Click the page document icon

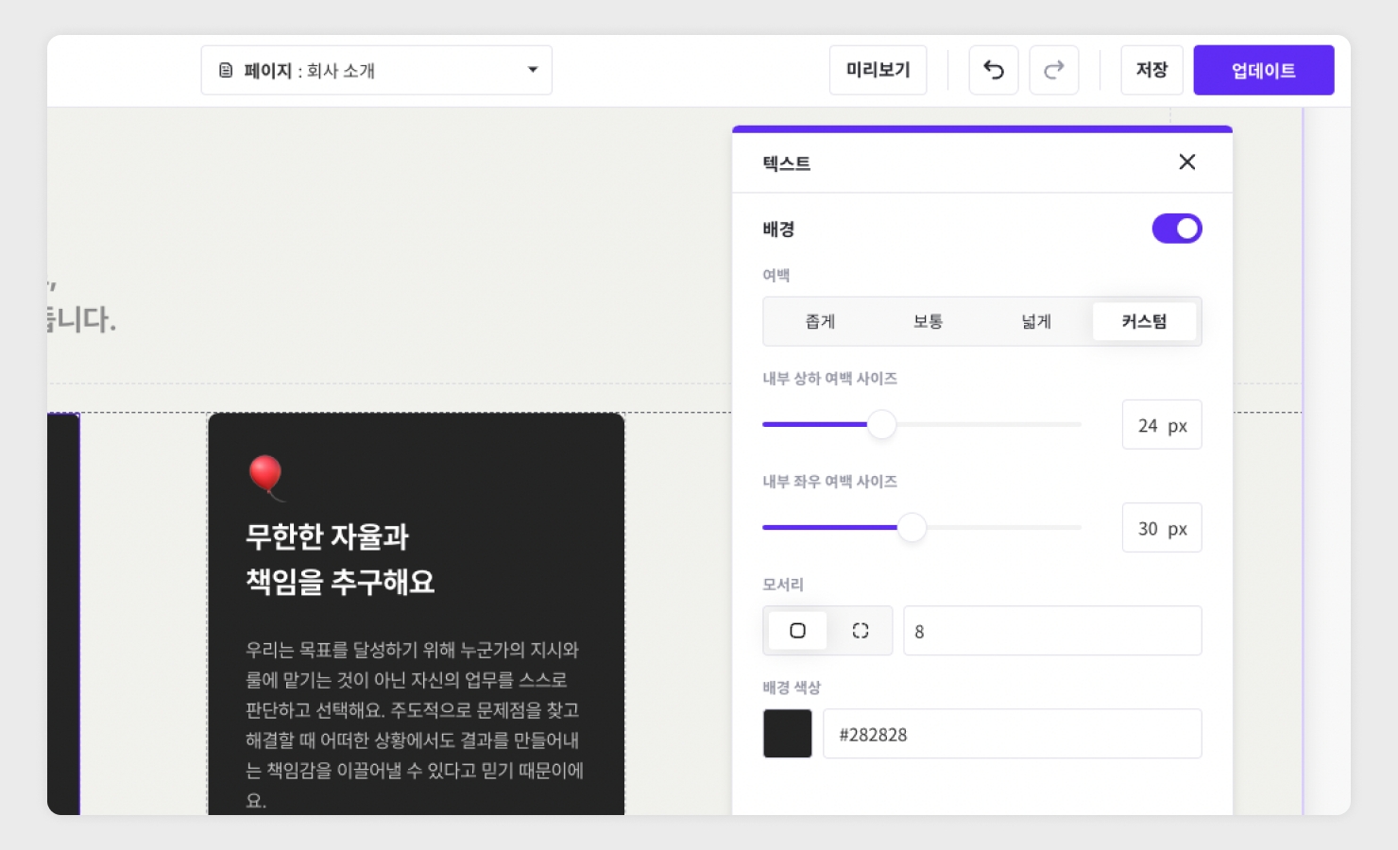click(x=226, y=71)
